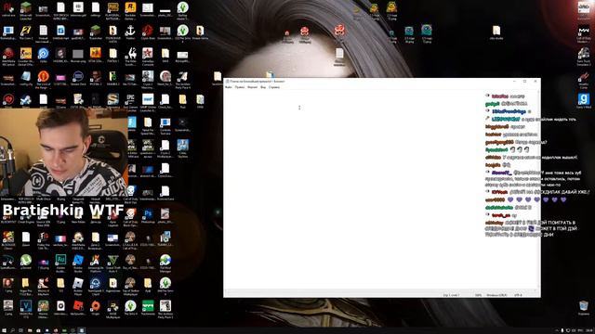Screen dimensions: 595x334
Task: Click Windows (CRLF) in Notepad status bar
Action: [496, 295]
